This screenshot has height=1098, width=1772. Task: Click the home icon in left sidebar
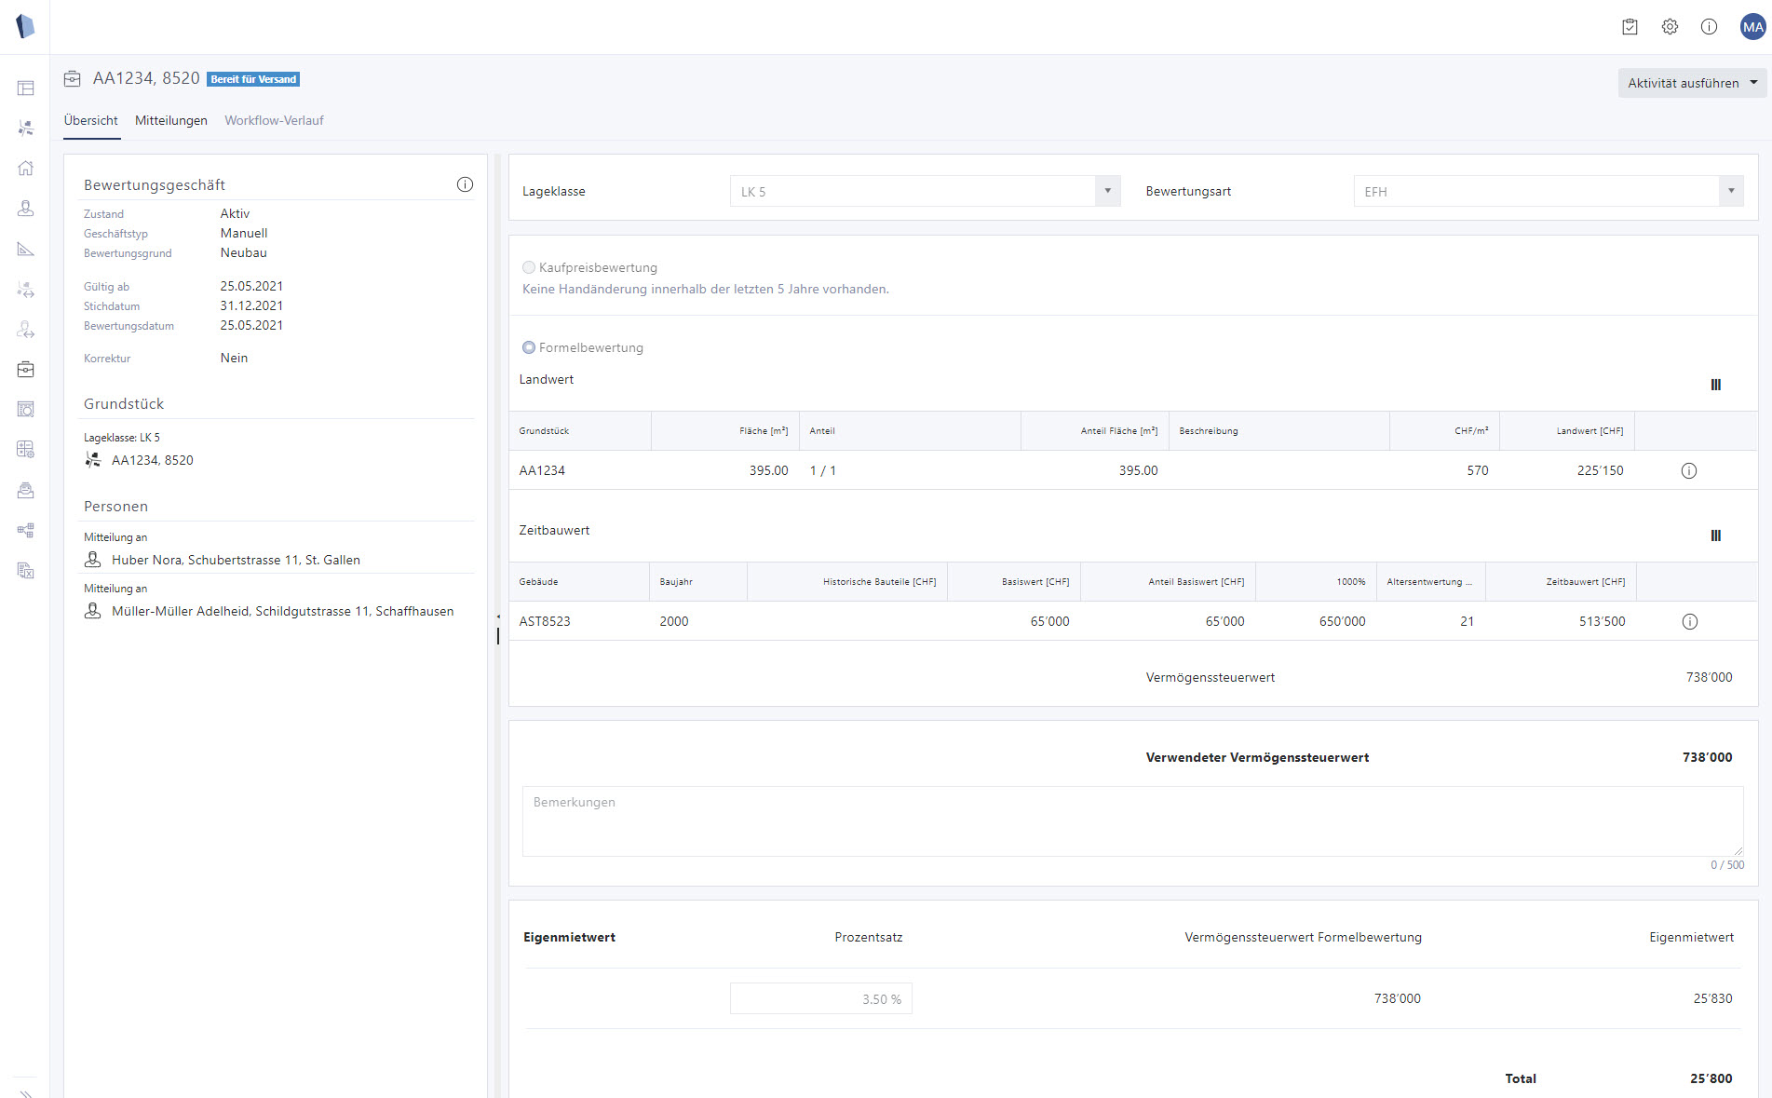click(x=26, y=169)
